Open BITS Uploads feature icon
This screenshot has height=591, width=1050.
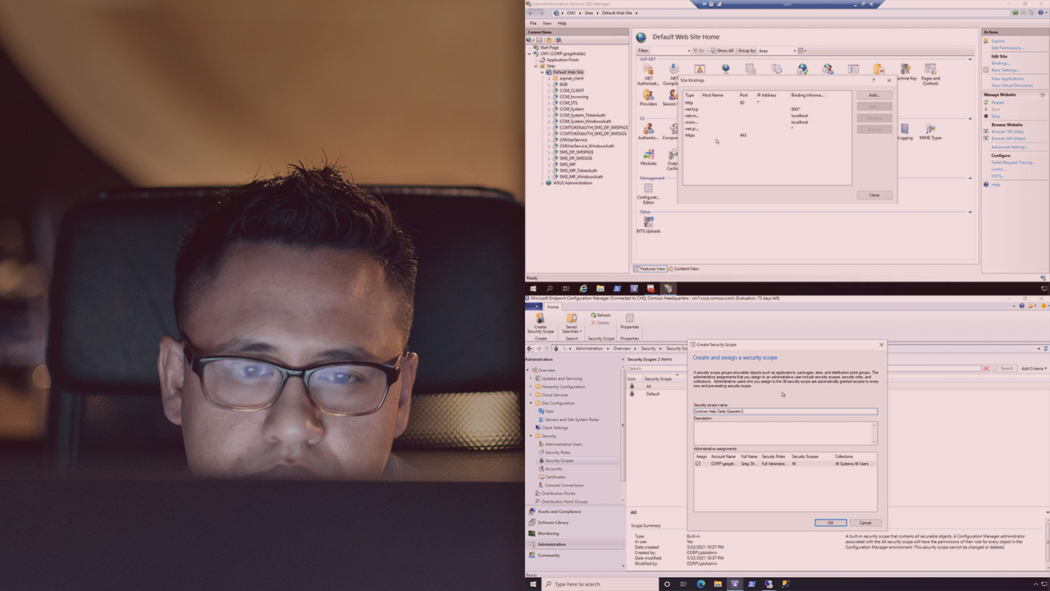pyautogui.click(x=648, y=222)
